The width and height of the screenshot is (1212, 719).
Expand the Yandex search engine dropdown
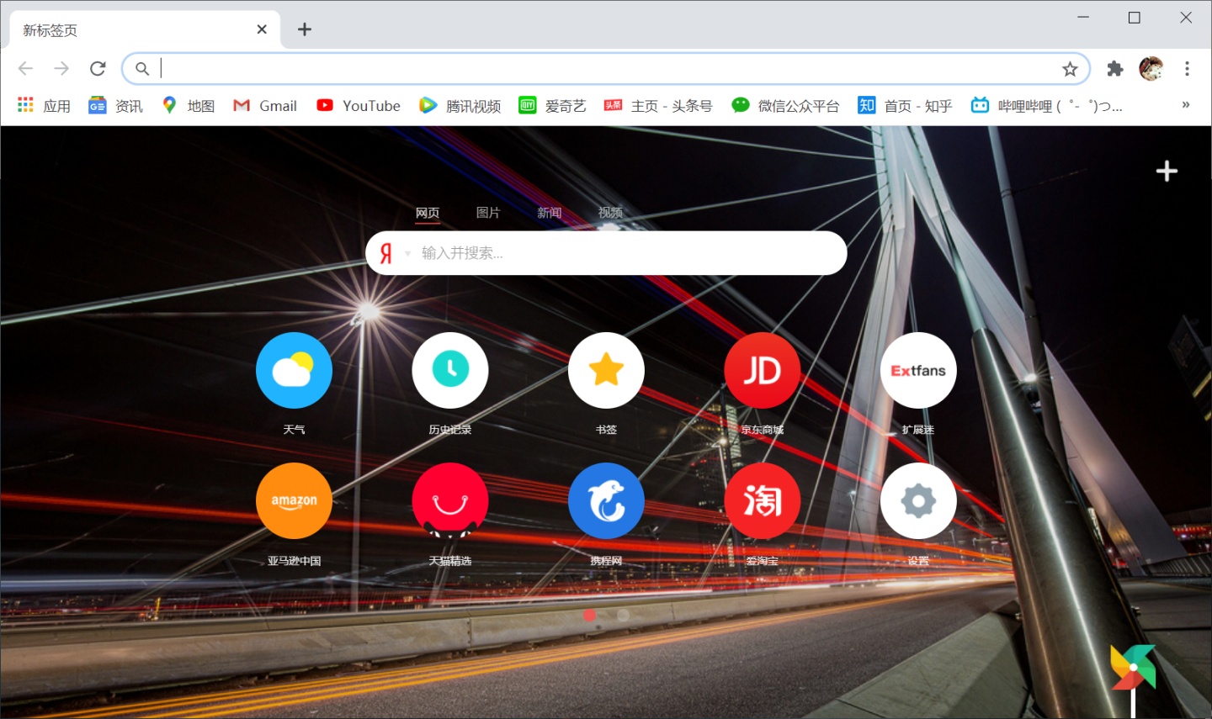407,253
